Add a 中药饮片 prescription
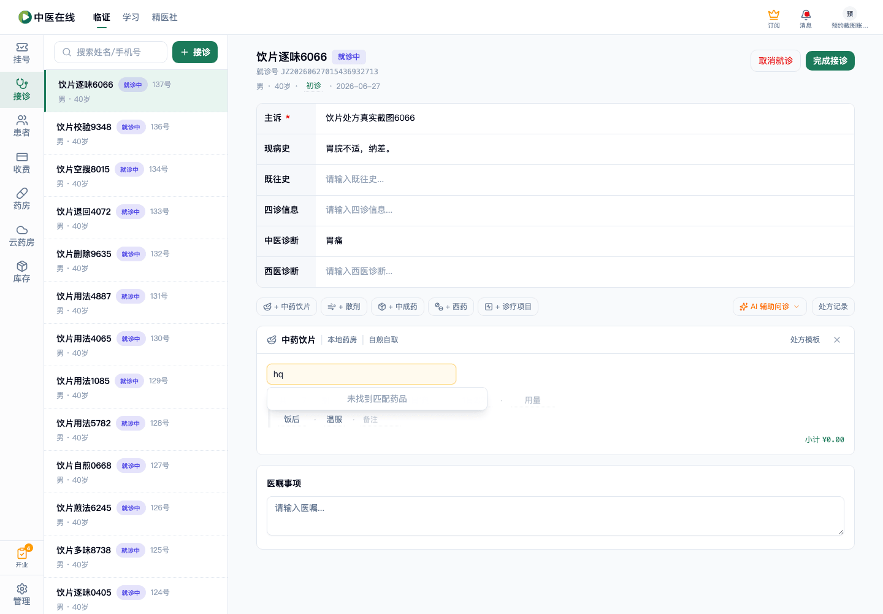The height and width of the screenshot is (614, 883). [x=286, y=307]
